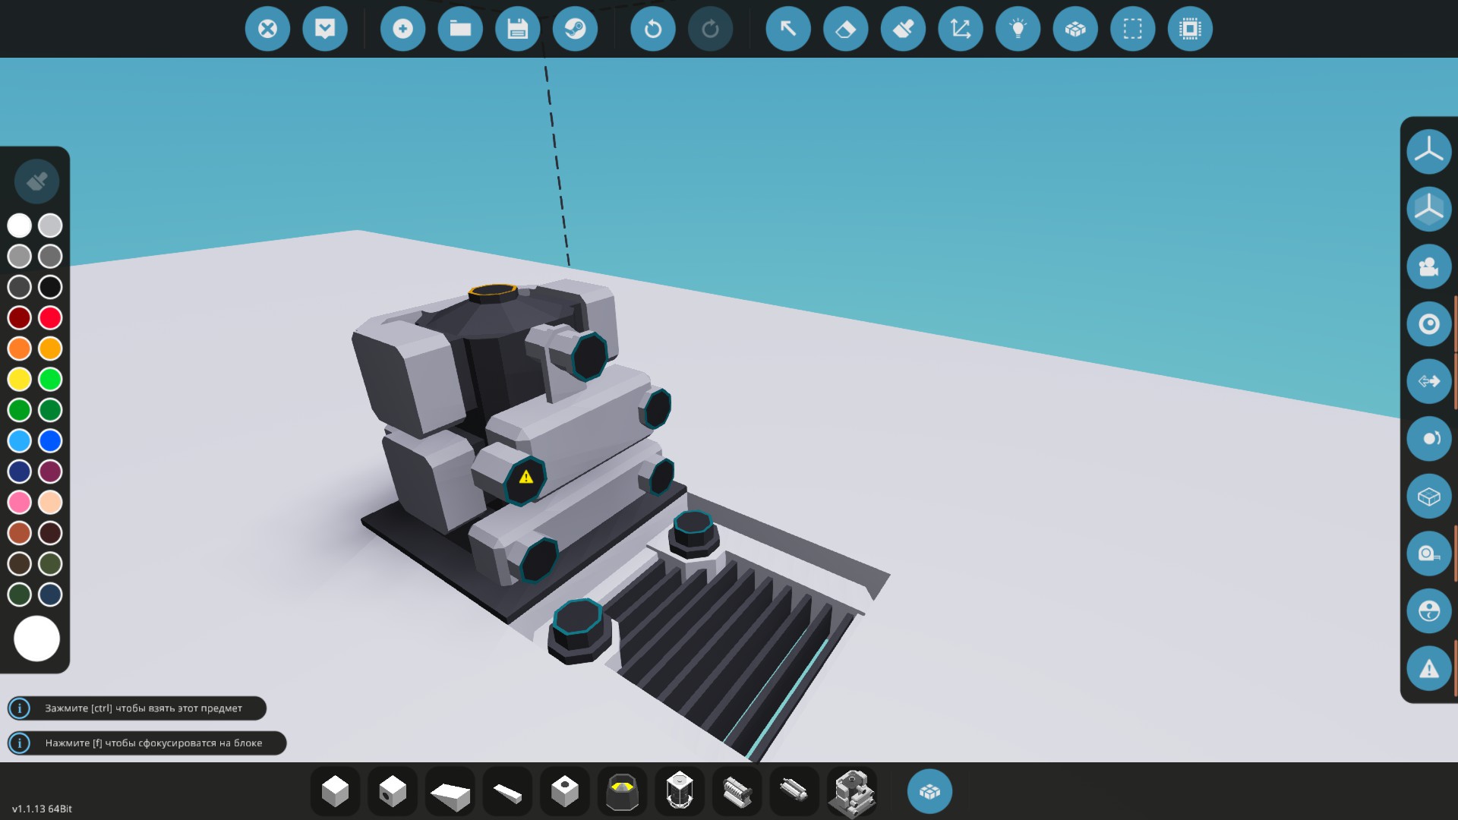The image size is (1458, 820).
Task: Pick the bright red color swatch
Action: coord(50,317)
